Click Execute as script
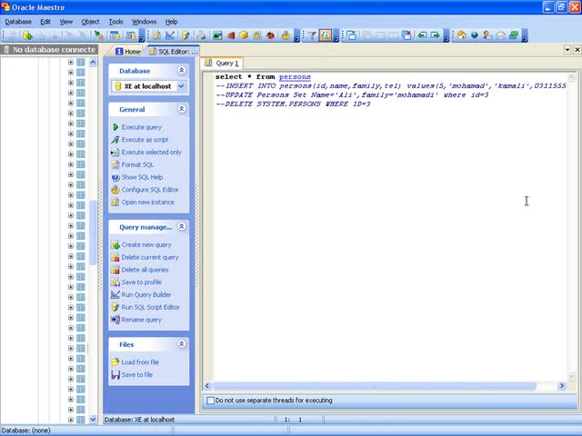Viewport: 582px width, 436px height. pyautogui.click(x=145, y=140)
